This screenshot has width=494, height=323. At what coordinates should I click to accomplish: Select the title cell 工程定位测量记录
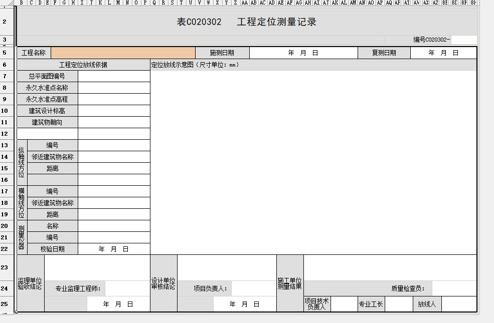[x=247, y=22]
